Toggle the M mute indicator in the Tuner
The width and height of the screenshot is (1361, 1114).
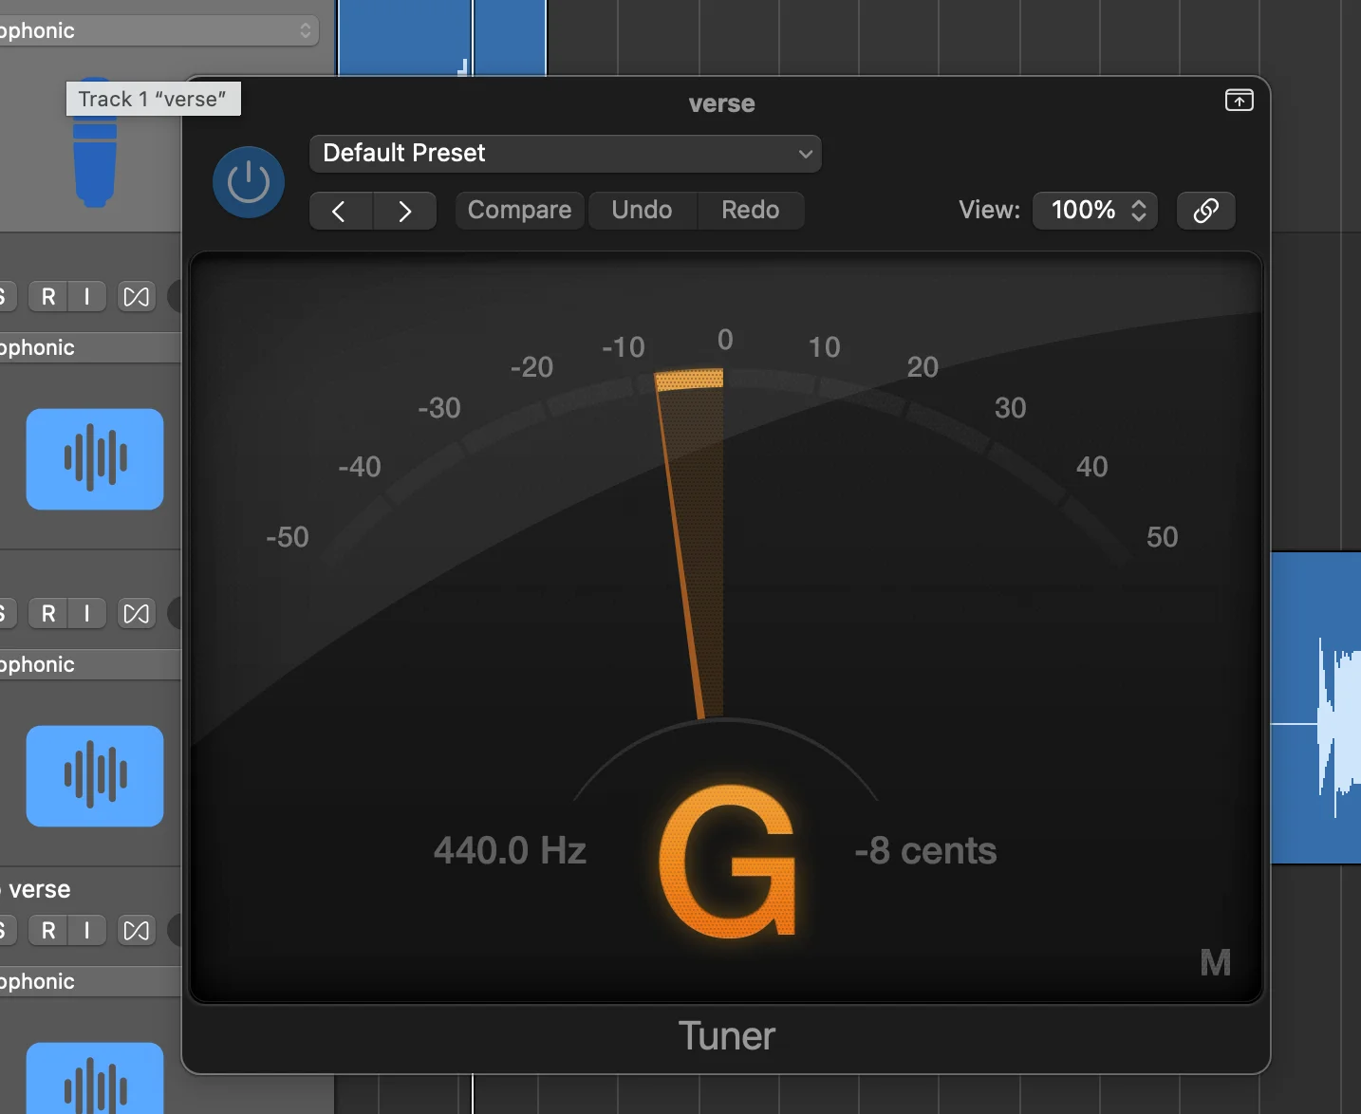pos(1216,962)
